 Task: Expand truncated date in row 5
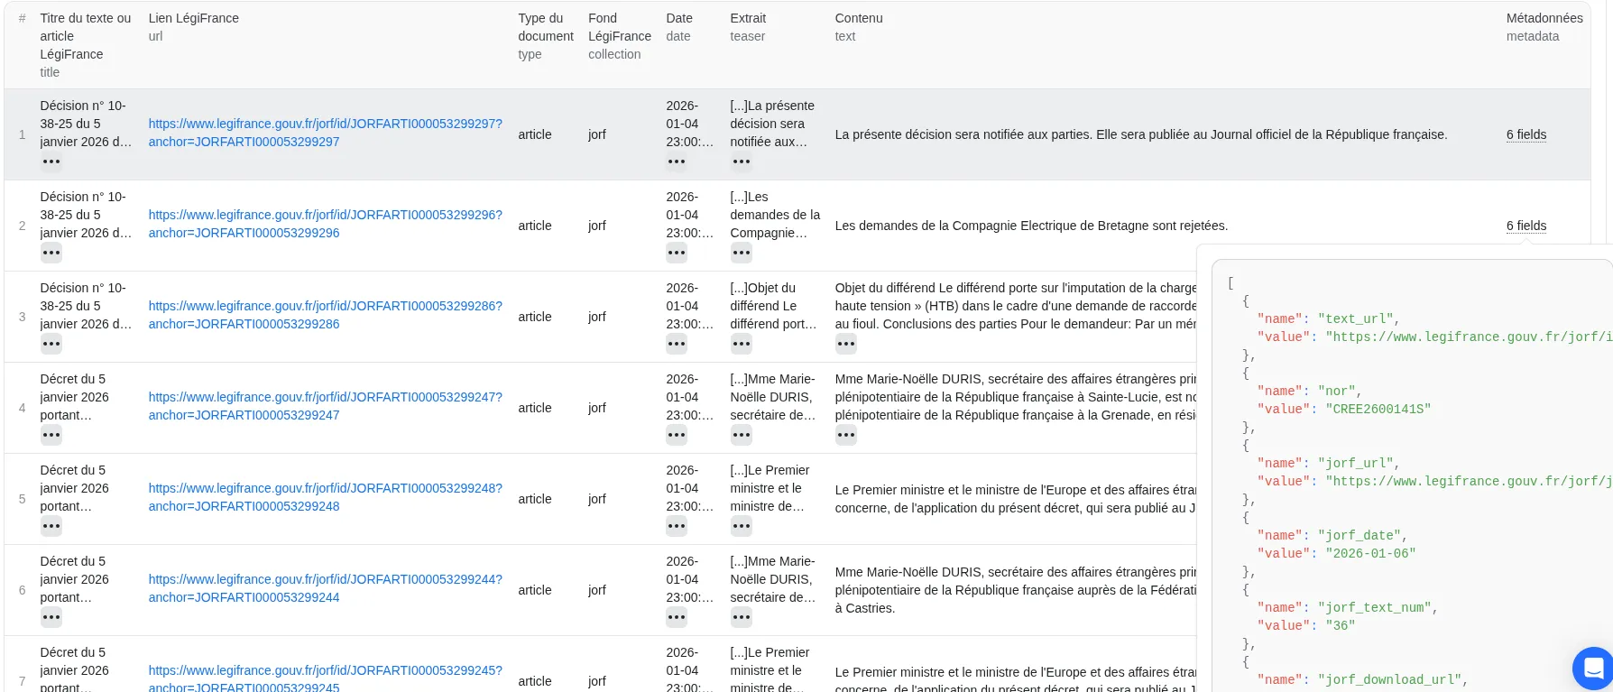(x=677, y=527)
